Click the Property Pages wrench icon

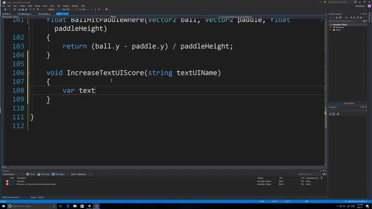click(x=338, y=114)
